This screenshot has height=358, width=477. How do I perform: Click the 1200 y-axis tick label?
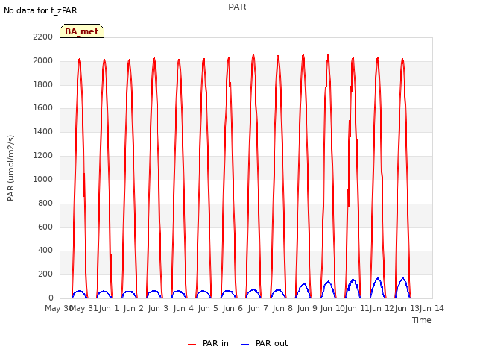point(43,155)
